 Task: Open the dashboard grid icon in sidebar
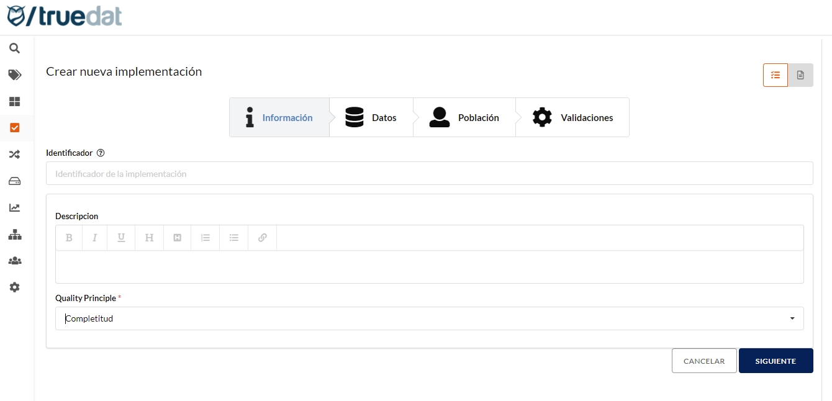point(14,102)
